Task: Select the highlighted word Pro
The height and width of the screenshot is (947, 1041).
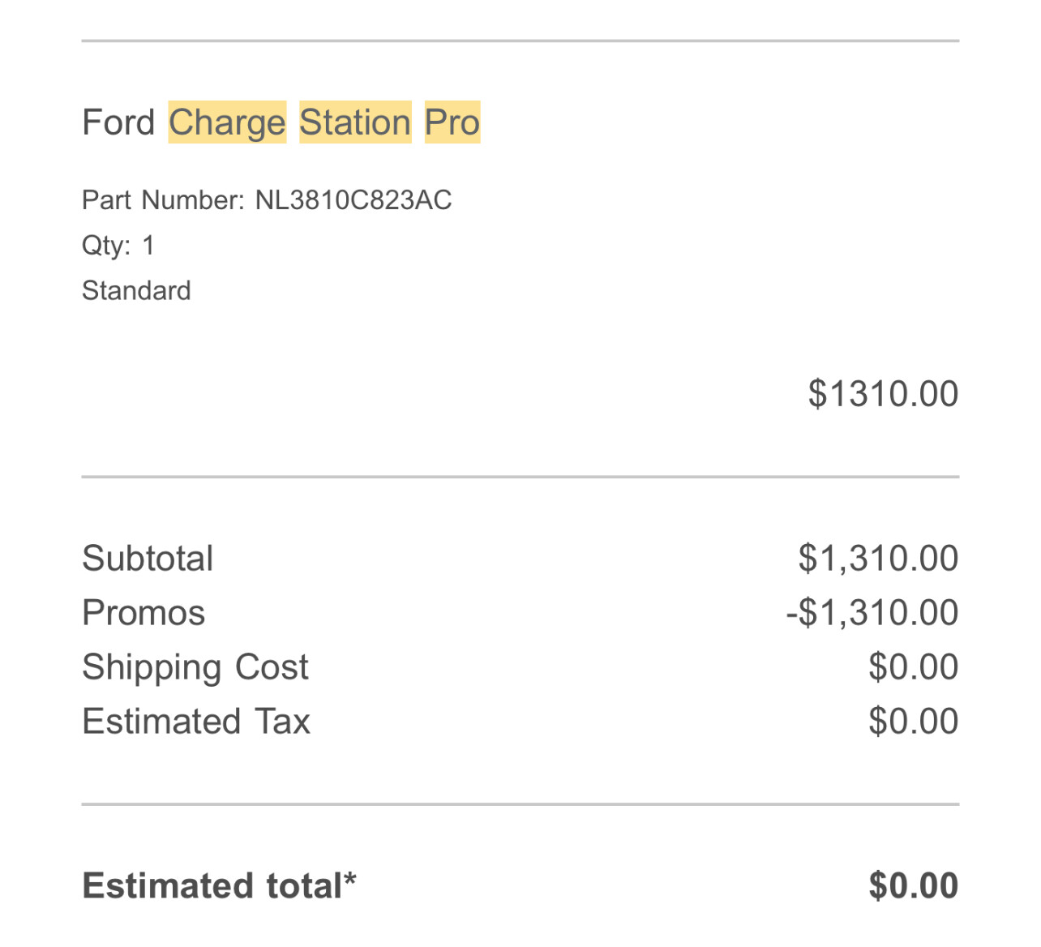Action: click(x=452, y=122)
